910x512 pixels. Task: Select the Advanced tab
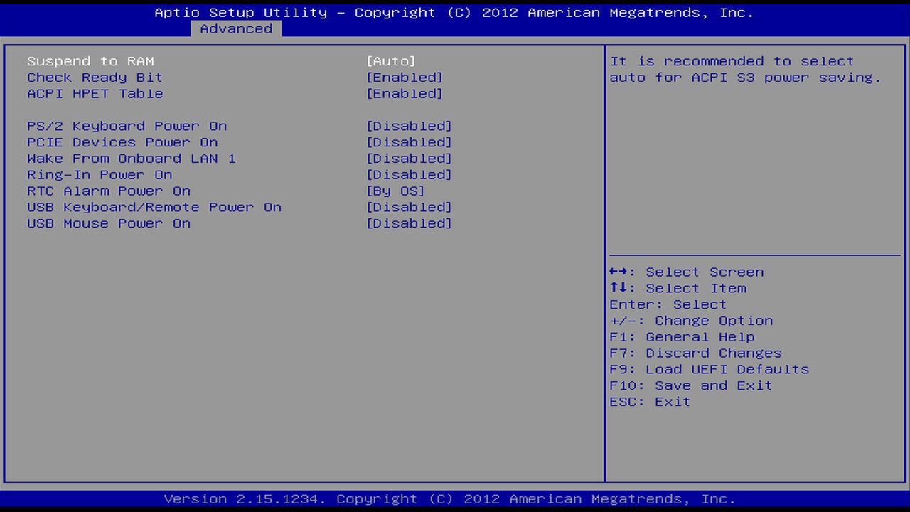tap(236, 29)
